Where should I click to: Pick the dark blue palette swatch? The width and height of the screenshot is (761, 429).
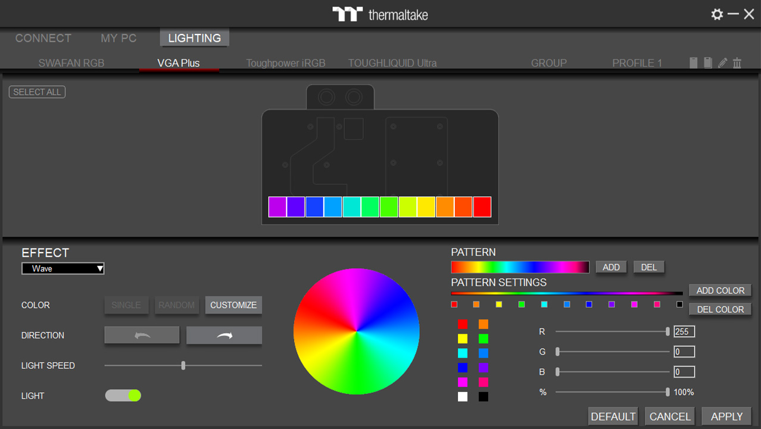463,368
